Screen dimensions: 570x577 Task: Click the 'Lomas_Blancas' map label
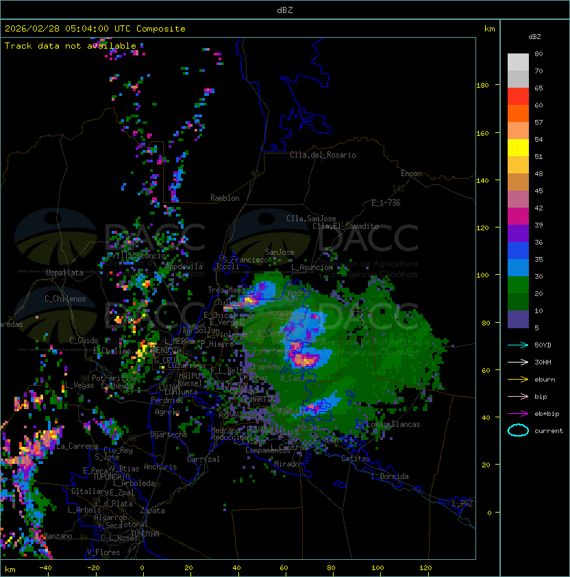click(393, 424)
